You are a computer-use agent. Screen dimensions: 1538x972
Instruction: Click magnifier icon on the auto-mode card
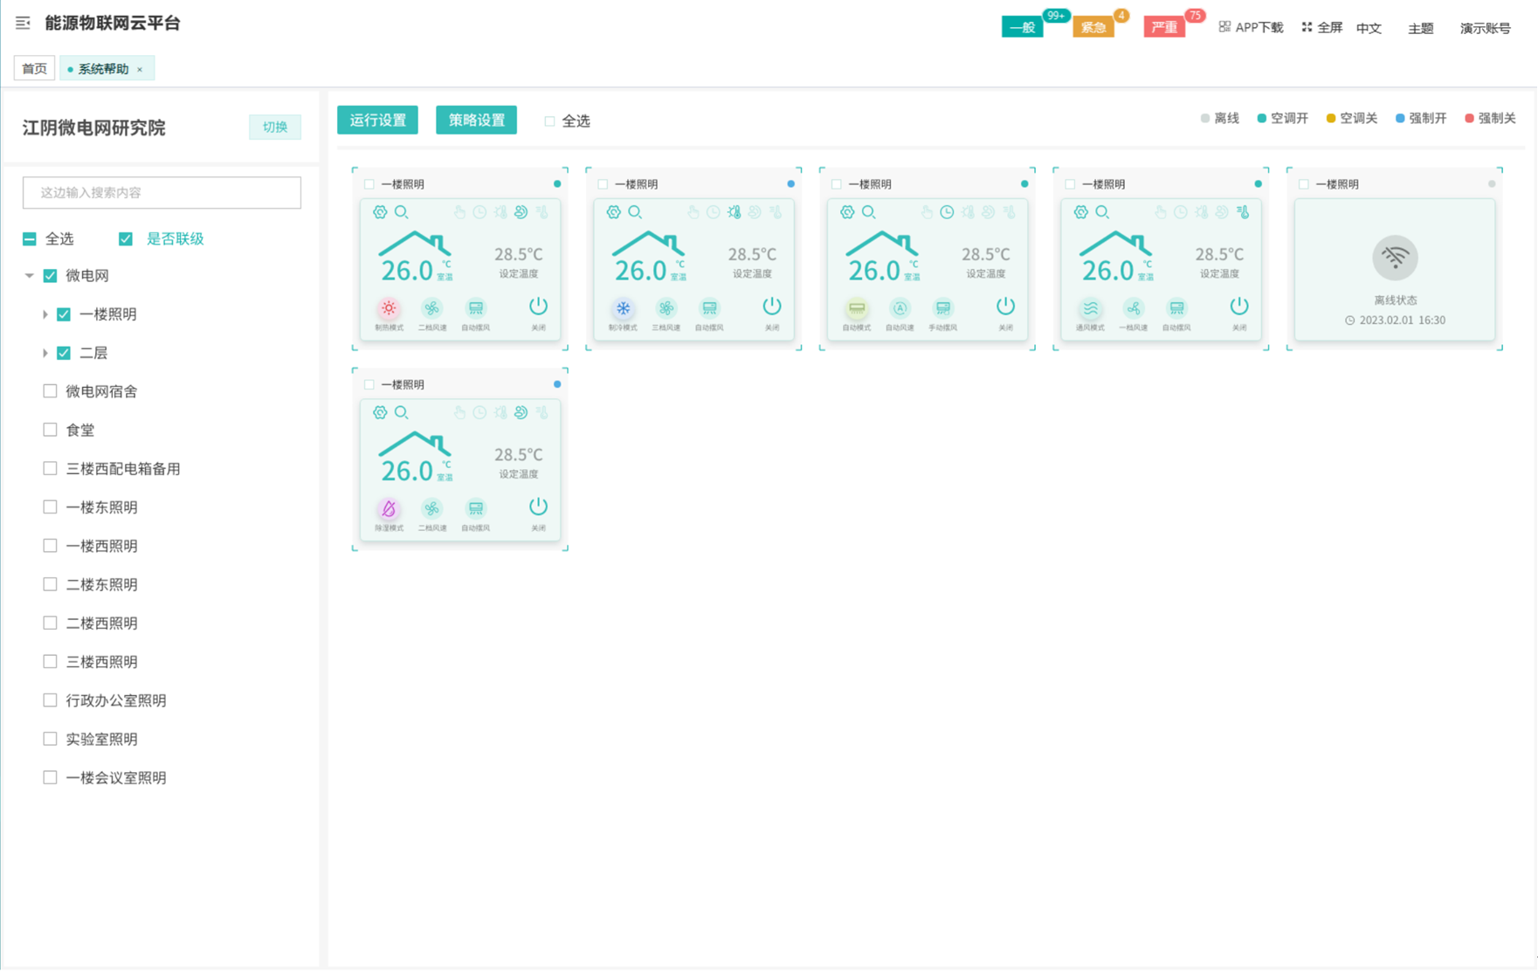(869, 212)
